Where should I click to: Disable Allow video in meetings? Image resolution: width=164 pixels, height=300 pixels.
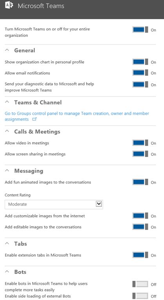(140, 143)
